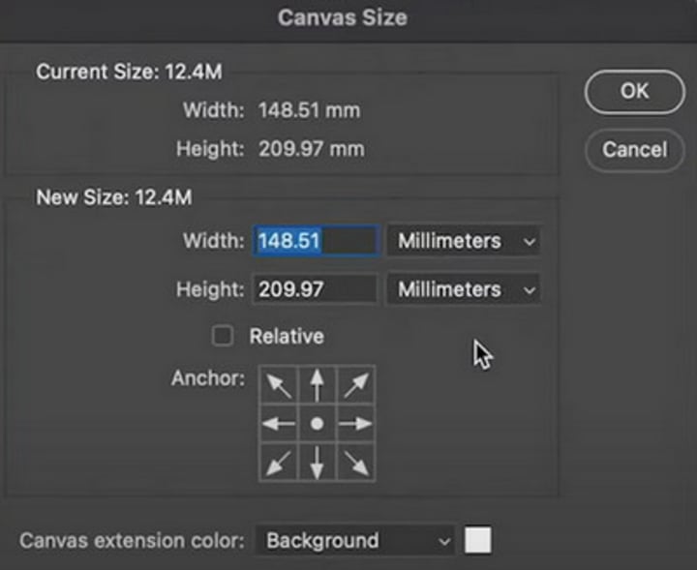
Task: Expand the Canvas extension color dropdown
Action: (x=354, y=540)
